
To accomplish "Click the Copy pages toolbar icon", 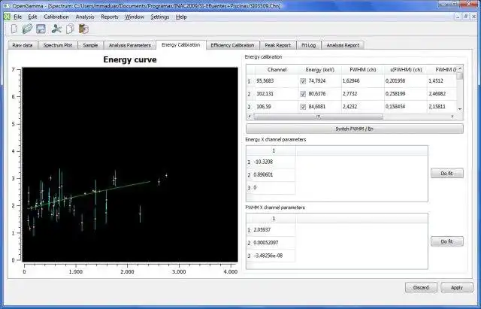I will 70,29.
